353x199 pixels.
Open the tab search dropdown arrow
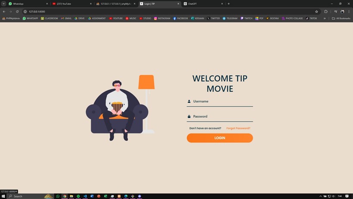3,3
